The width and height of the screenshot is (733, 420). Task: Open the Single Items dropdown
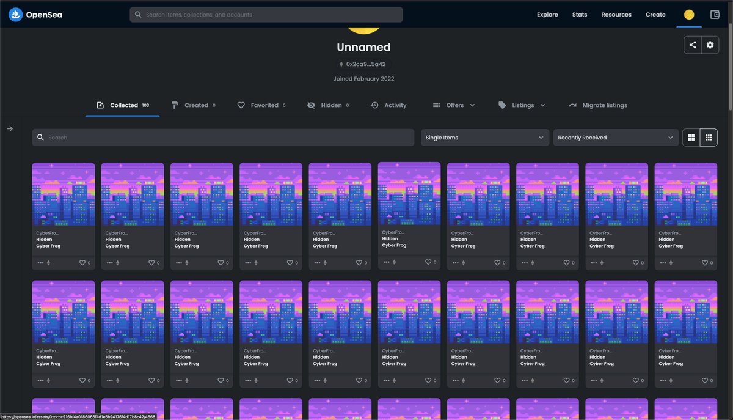click(x=484, y=138)
